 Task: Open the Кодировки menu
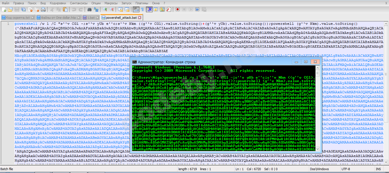click(x=58, y=3)
